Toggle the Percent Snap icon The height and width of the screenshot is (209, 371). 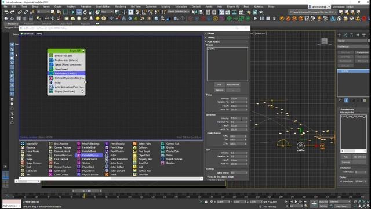point(151,12)
